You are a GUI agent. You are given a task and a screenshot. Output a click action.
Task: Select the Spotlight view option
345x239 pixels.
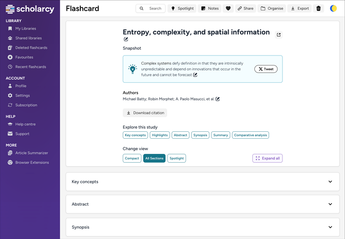click(x=176, y=158)
